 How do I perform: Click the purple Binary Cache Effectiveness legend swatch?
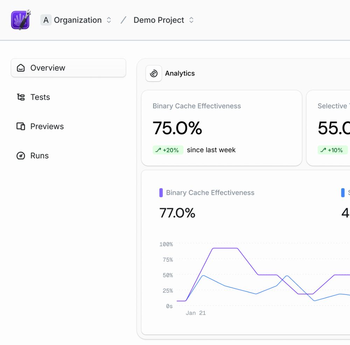[161, 193]
